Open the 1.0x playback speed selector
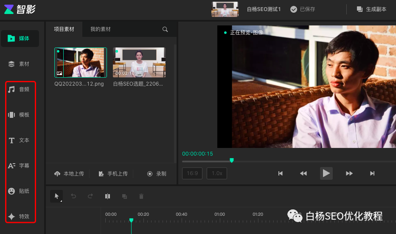Viewport: 396px width, 234px height. (217, 173)
